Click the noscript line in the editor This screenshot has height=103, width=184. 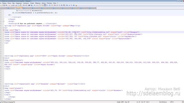32,23
